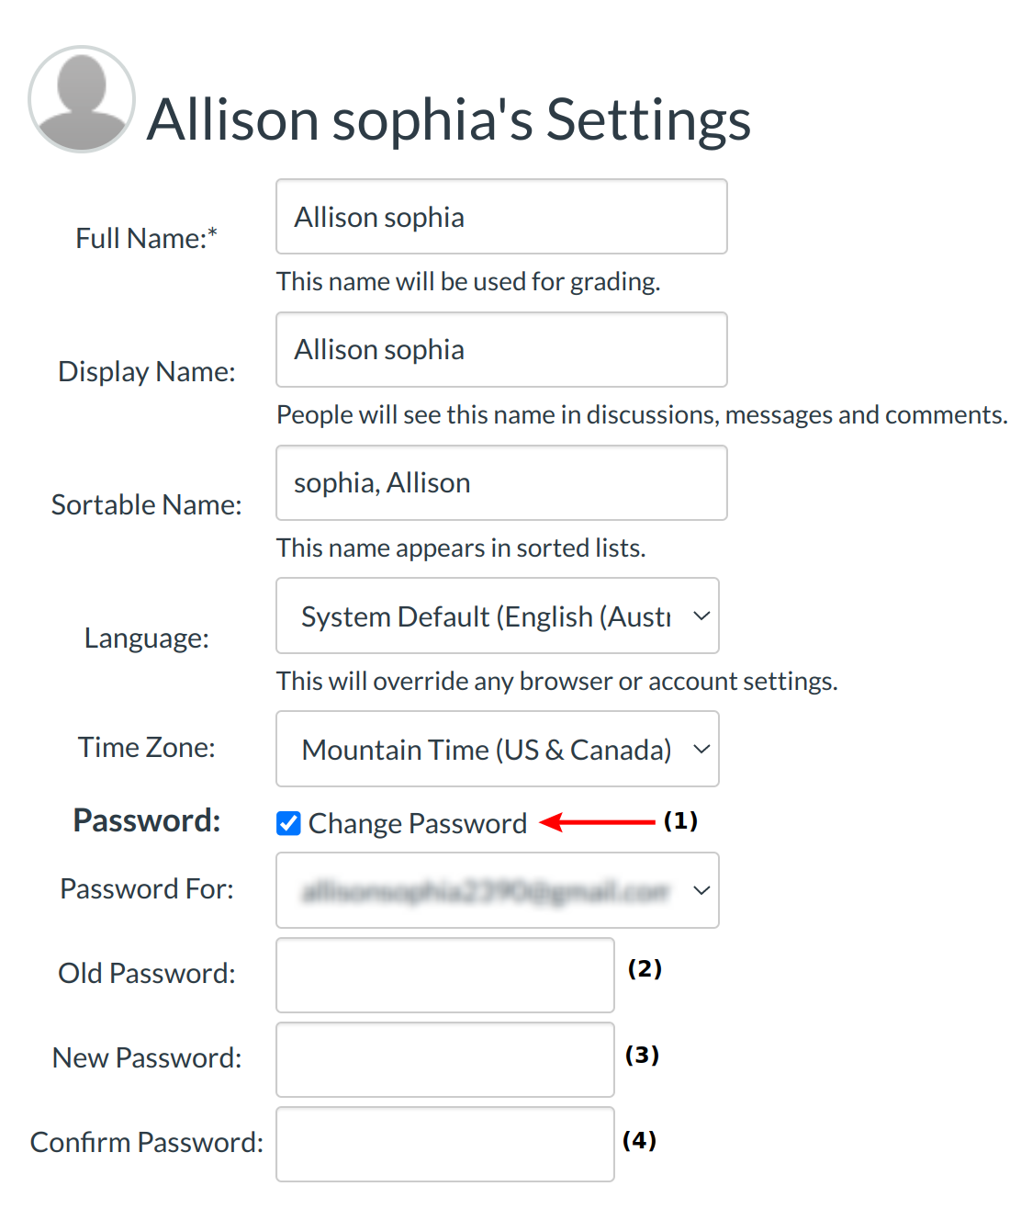Click the bold "Password:" label
Screen dimensions: 1021x1209
147,820
